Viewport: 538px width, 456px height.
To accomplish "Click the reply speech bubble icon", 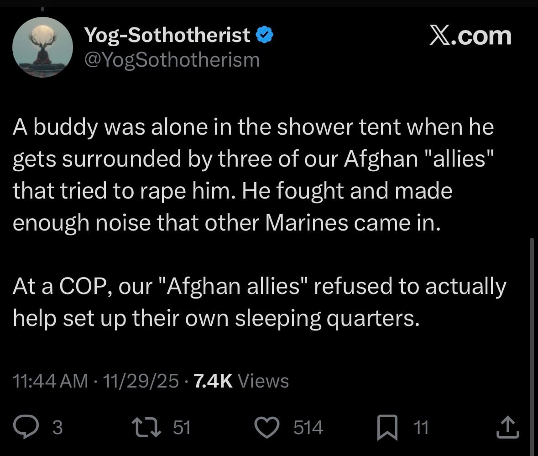I will (34, 428).
